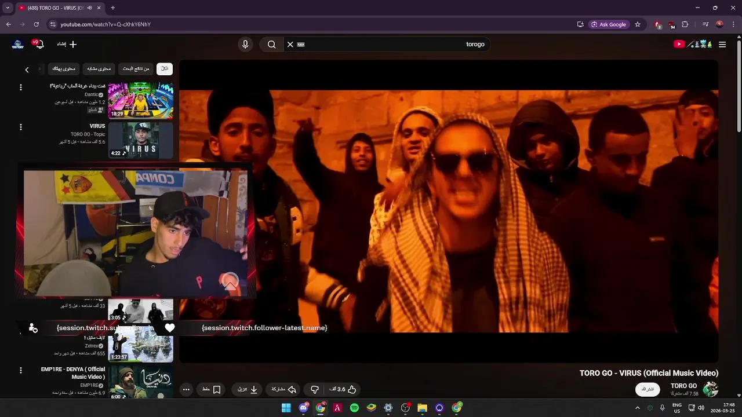Open more actions three-dot menu under video
Viewport: 742px width, 417px height.
coord(186,390)
